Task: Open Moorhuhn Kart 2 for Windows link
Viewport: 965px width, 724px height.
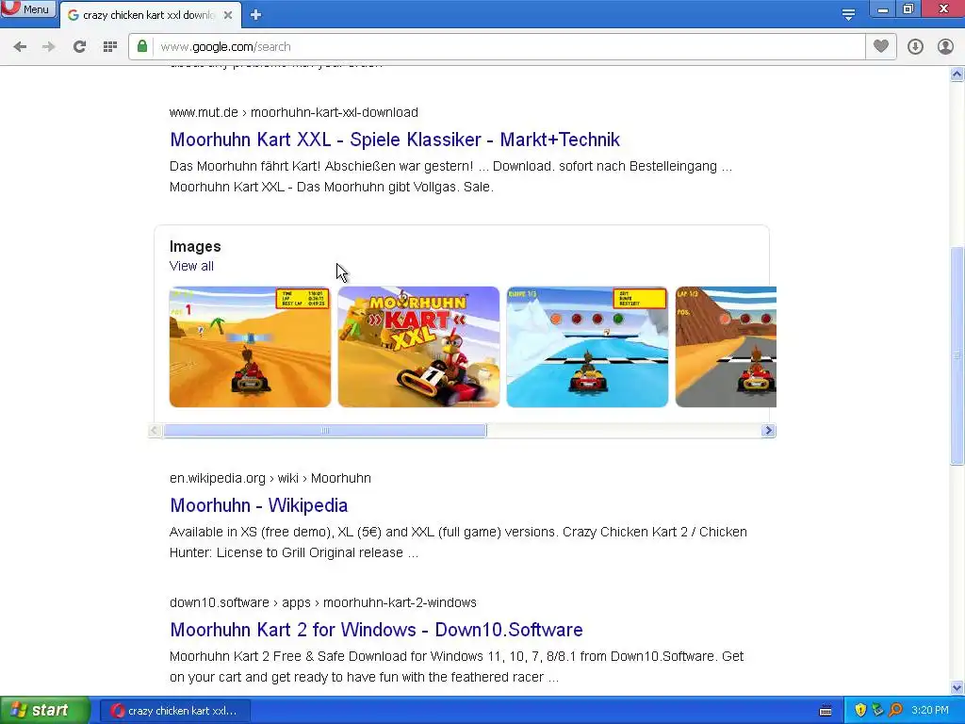Action: click(376, 630)
